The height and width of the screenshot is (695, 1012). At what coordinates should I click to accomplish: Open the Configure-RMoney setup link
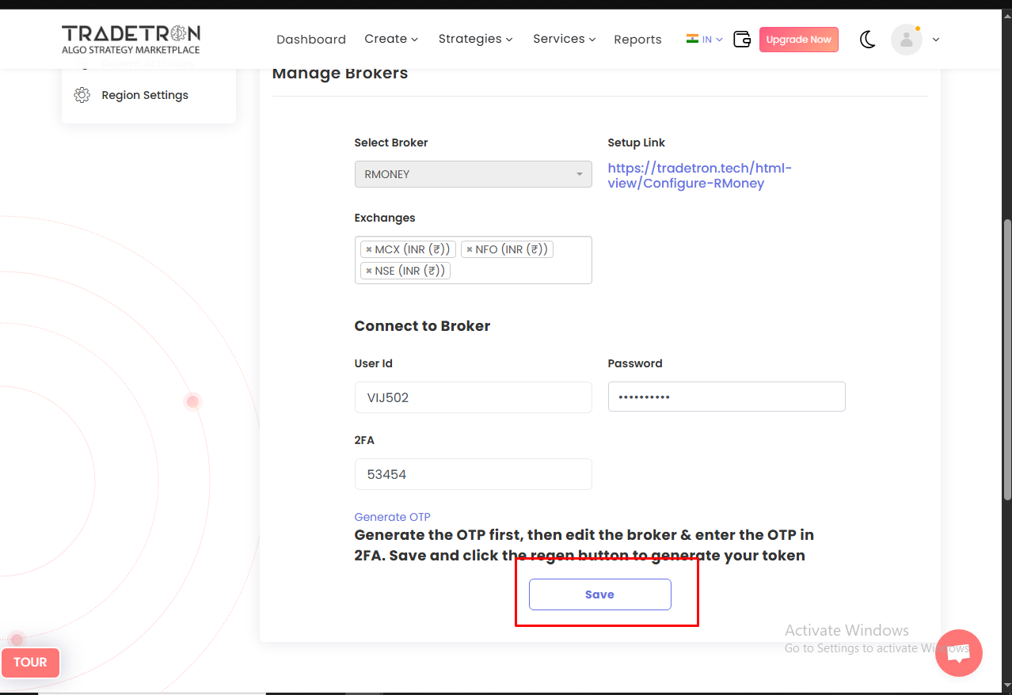pos(700,176)
